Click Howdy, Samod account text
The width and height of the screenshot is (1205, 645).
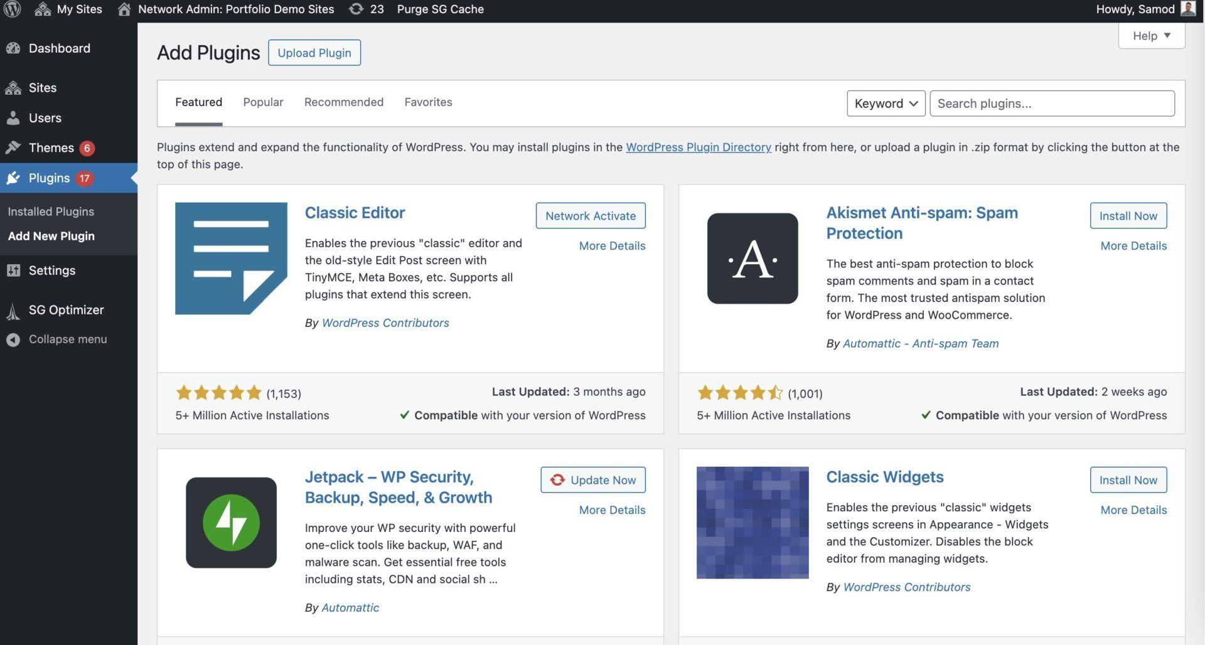(x=1135, y=9)
